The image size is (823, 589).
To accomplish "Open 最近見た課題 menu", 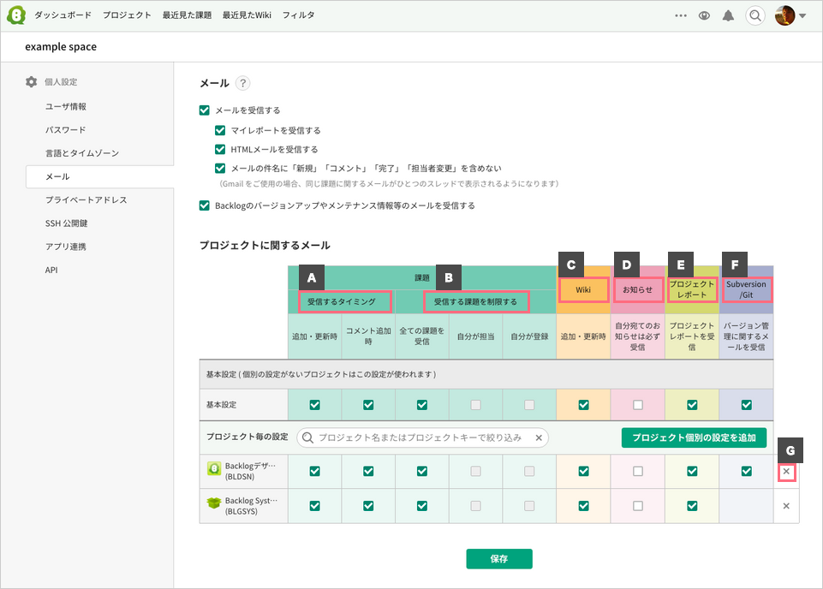I will tap(187, 15).
